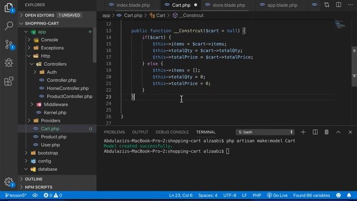Open the Source Control view icon

(x=9, y=44)
